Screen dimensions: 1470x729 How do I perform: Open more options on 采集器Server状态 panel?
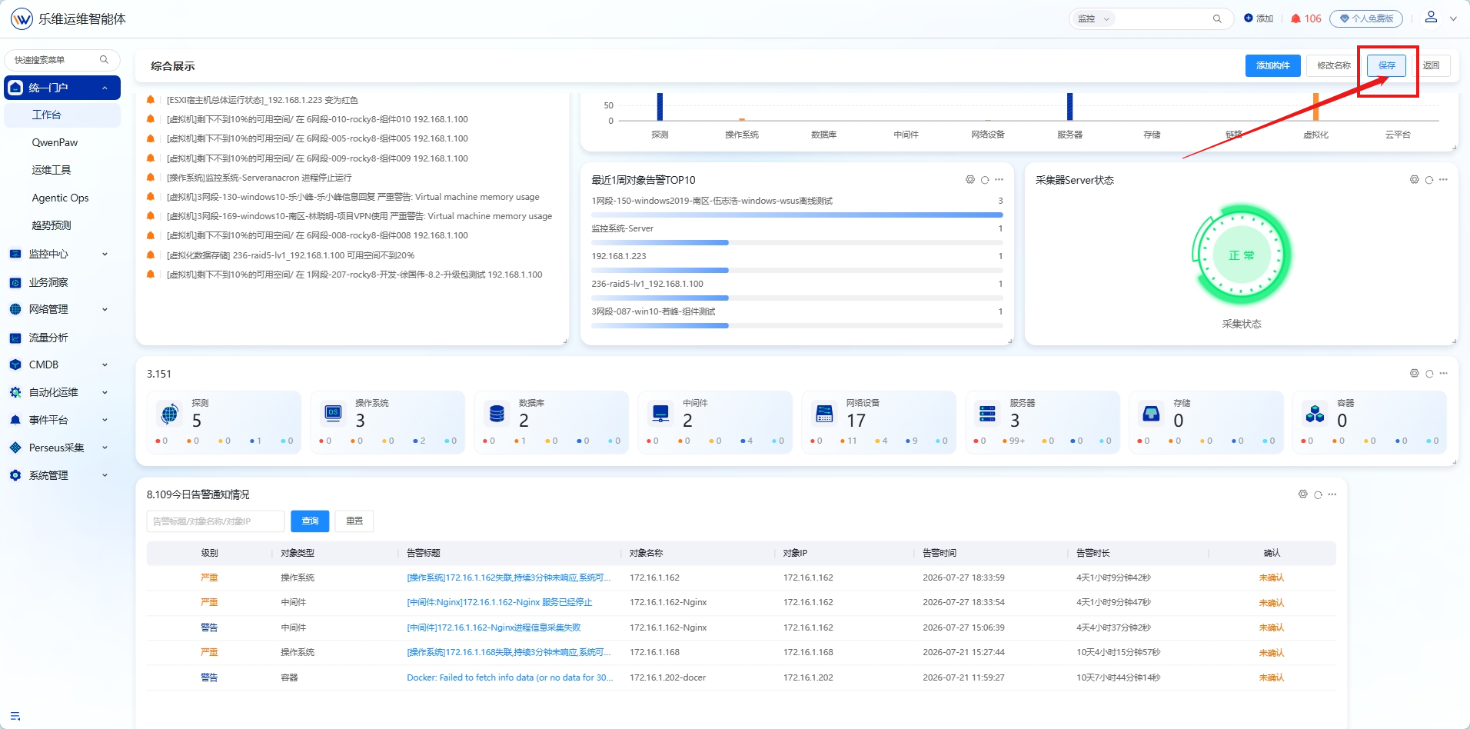pos(1443,179)
